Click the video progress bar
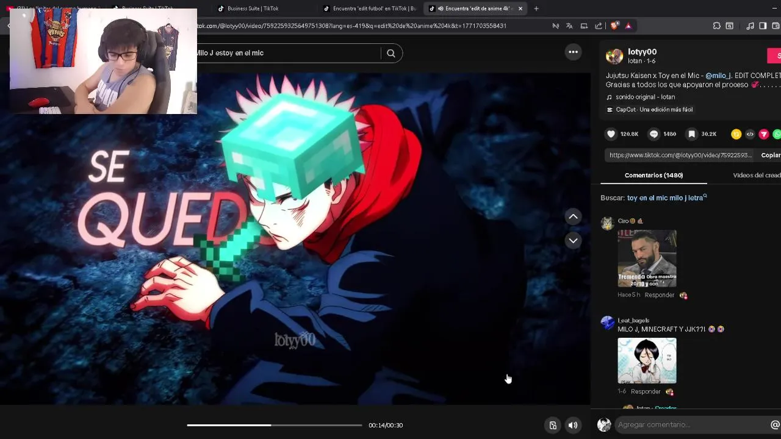Screen dimensions: 781x439 [x=274, y=425]
